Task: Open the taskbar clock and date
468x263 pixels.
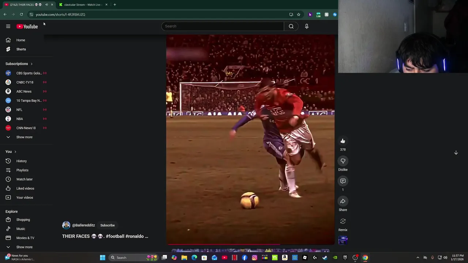Action: pos(457,258)
